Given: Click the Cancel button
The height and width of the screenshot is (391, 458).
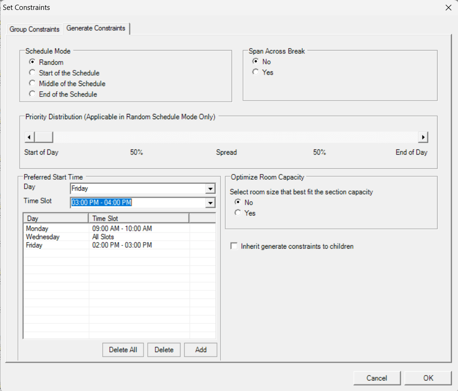Looking at the screenshot, I should pos(377,378).
